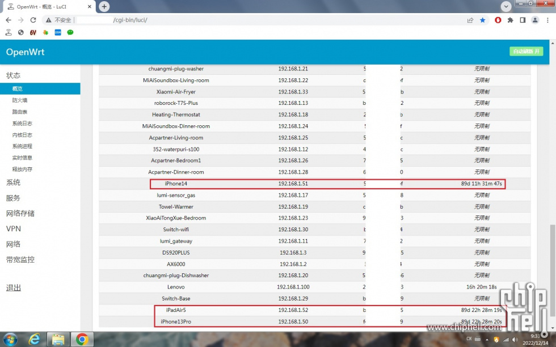The height and width of the screenshot is (347, 556).
Task: Open the Extensions puzzle menu
Action: coord(510,20)
